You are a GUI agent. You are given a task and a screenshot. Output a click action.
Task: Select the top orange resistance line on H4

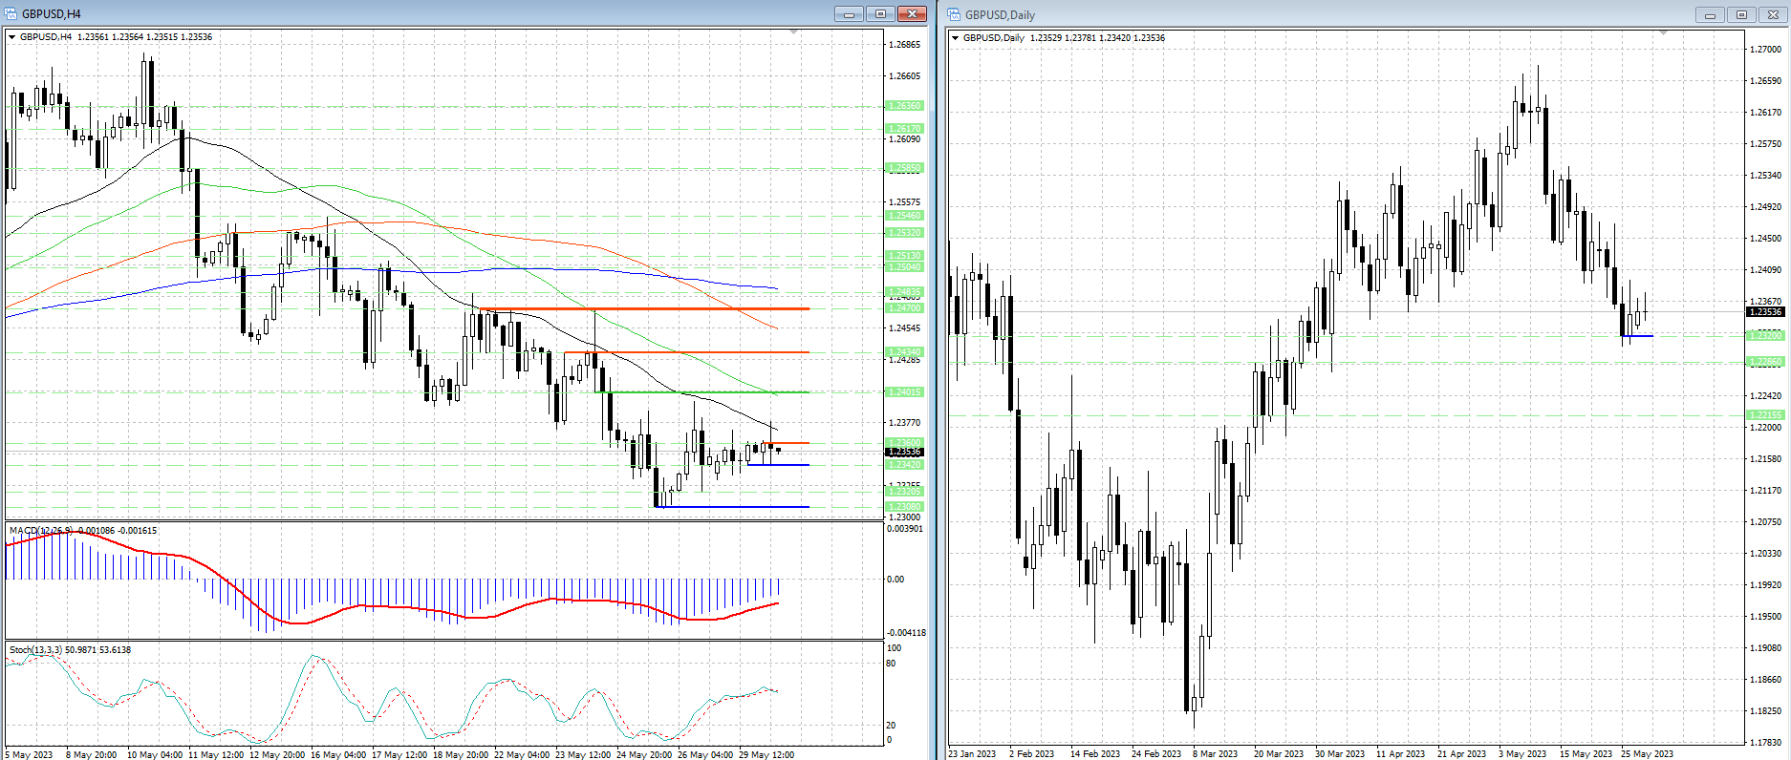click(x=669, y=309)
